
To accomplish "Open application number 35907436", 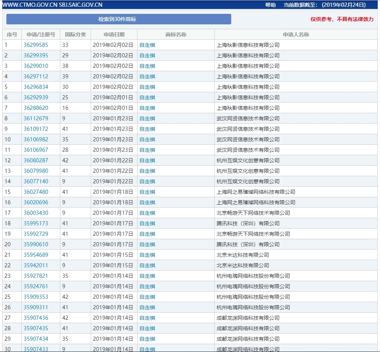I will click(36, 318).
